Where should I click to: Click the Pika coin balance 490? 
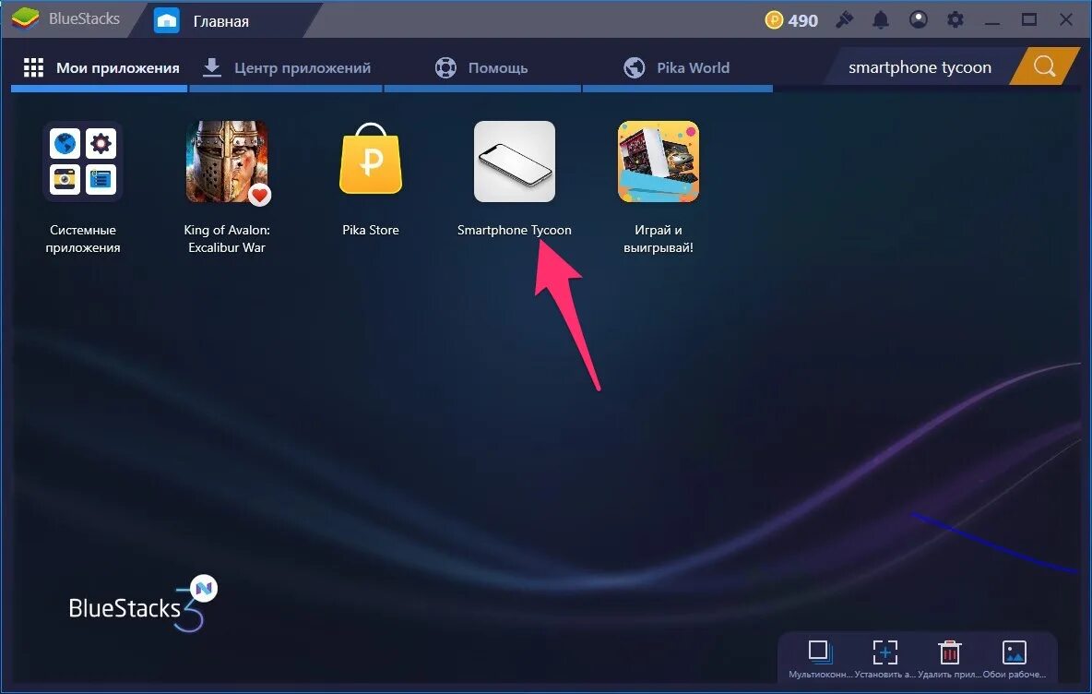click(x=792, y=20)
